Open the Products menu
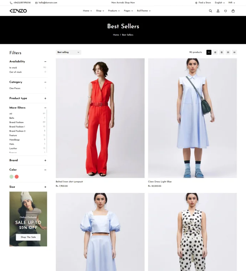Viewport: 246px width, 271px height. [114, 11]
